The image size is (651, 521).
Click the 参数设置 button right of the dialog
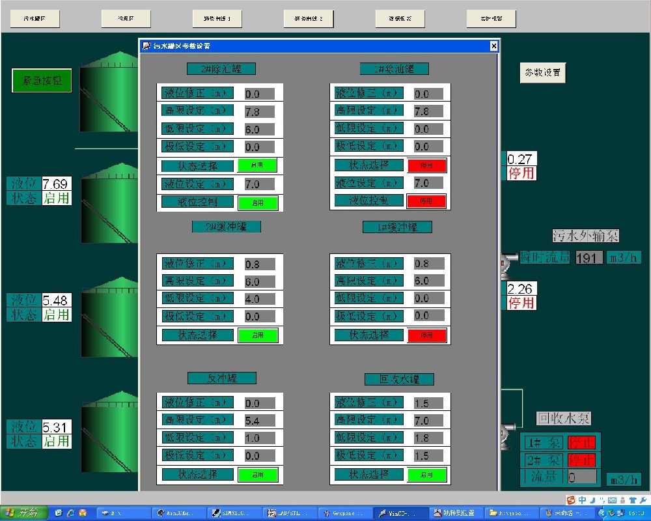(543, 73)
